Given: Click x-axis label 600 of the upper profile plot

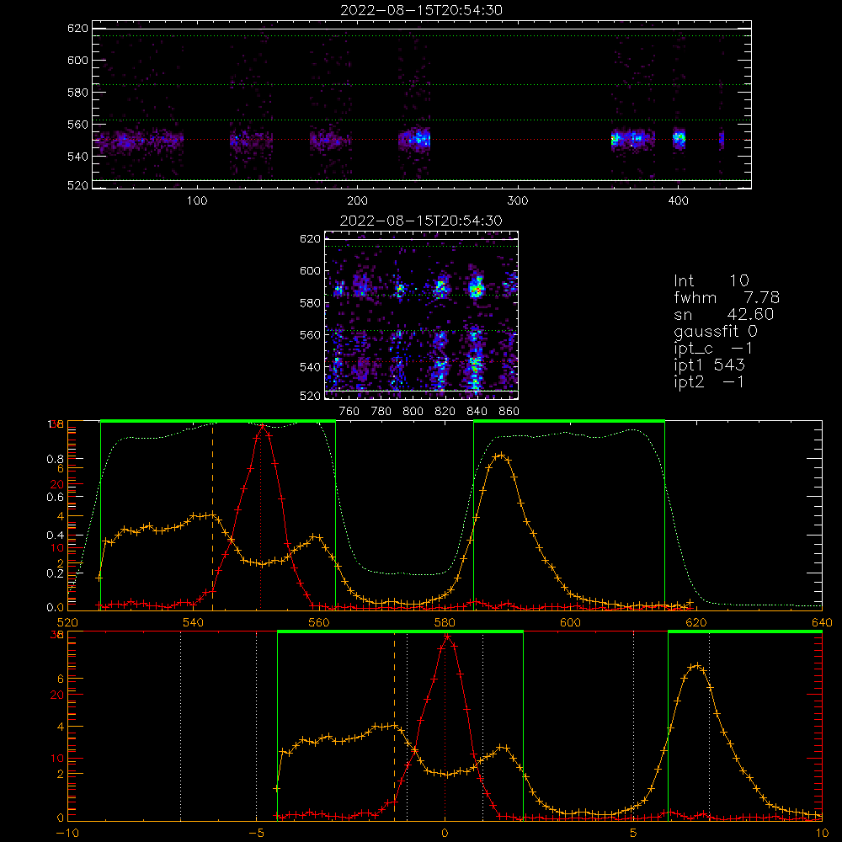Looking at the screenshot, I should [x=570, y=622].
